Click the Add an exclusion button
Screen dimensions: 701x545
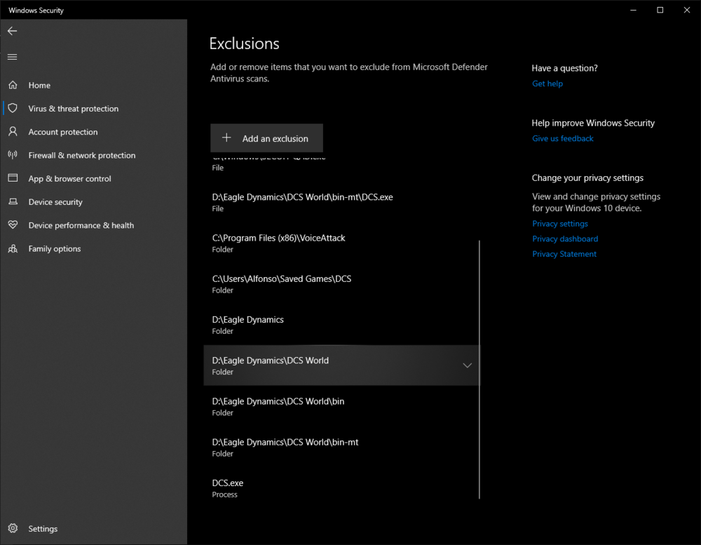pos(266,138)
